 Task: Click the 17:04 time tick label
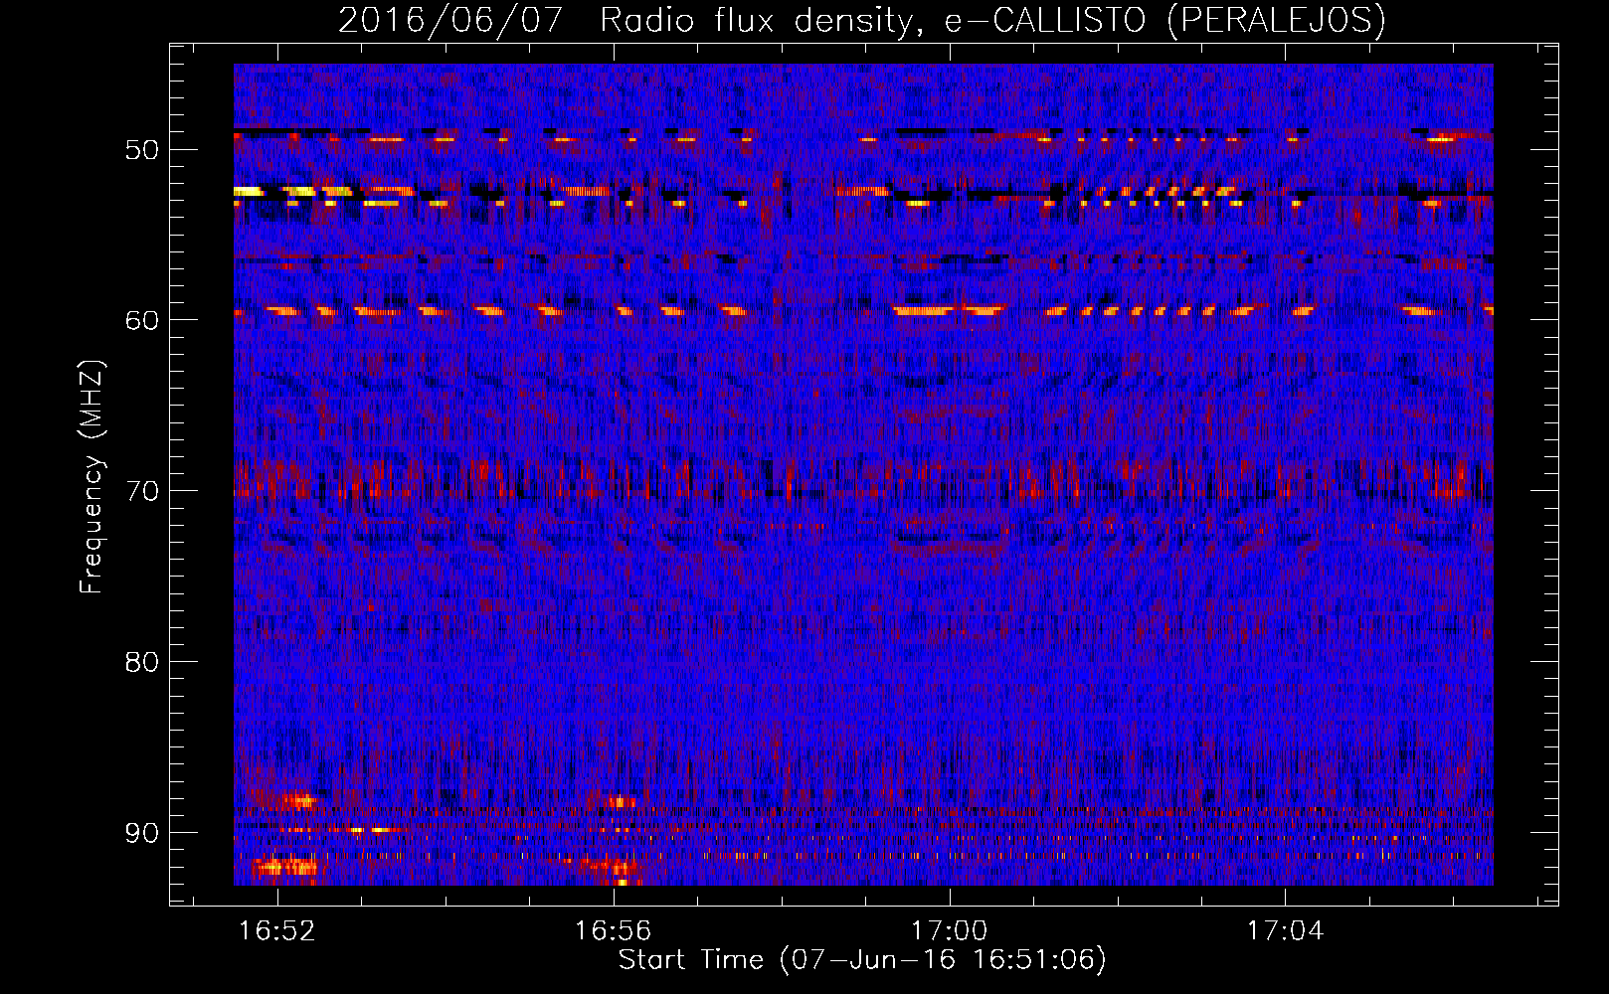[1286, 930]
